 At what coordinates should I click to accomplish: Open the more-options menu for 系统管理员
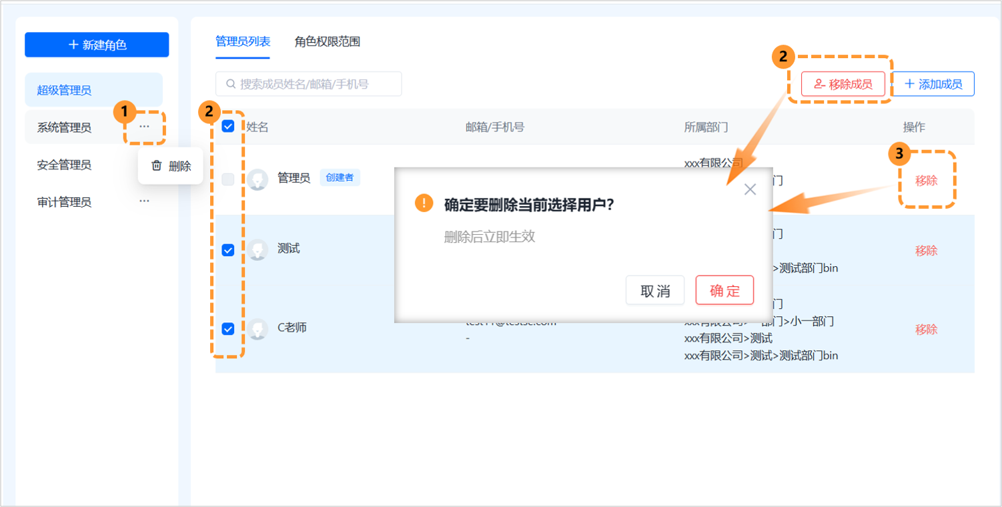point(144,127)
